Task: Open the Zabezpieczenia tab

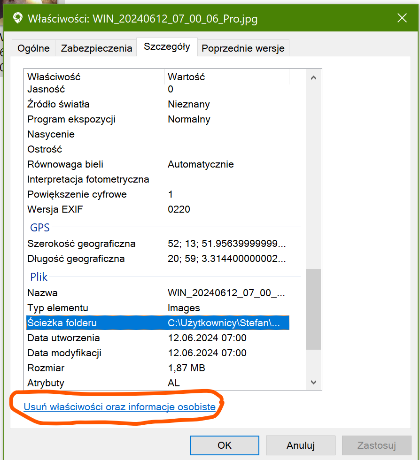Action: [x=96, y=48]
